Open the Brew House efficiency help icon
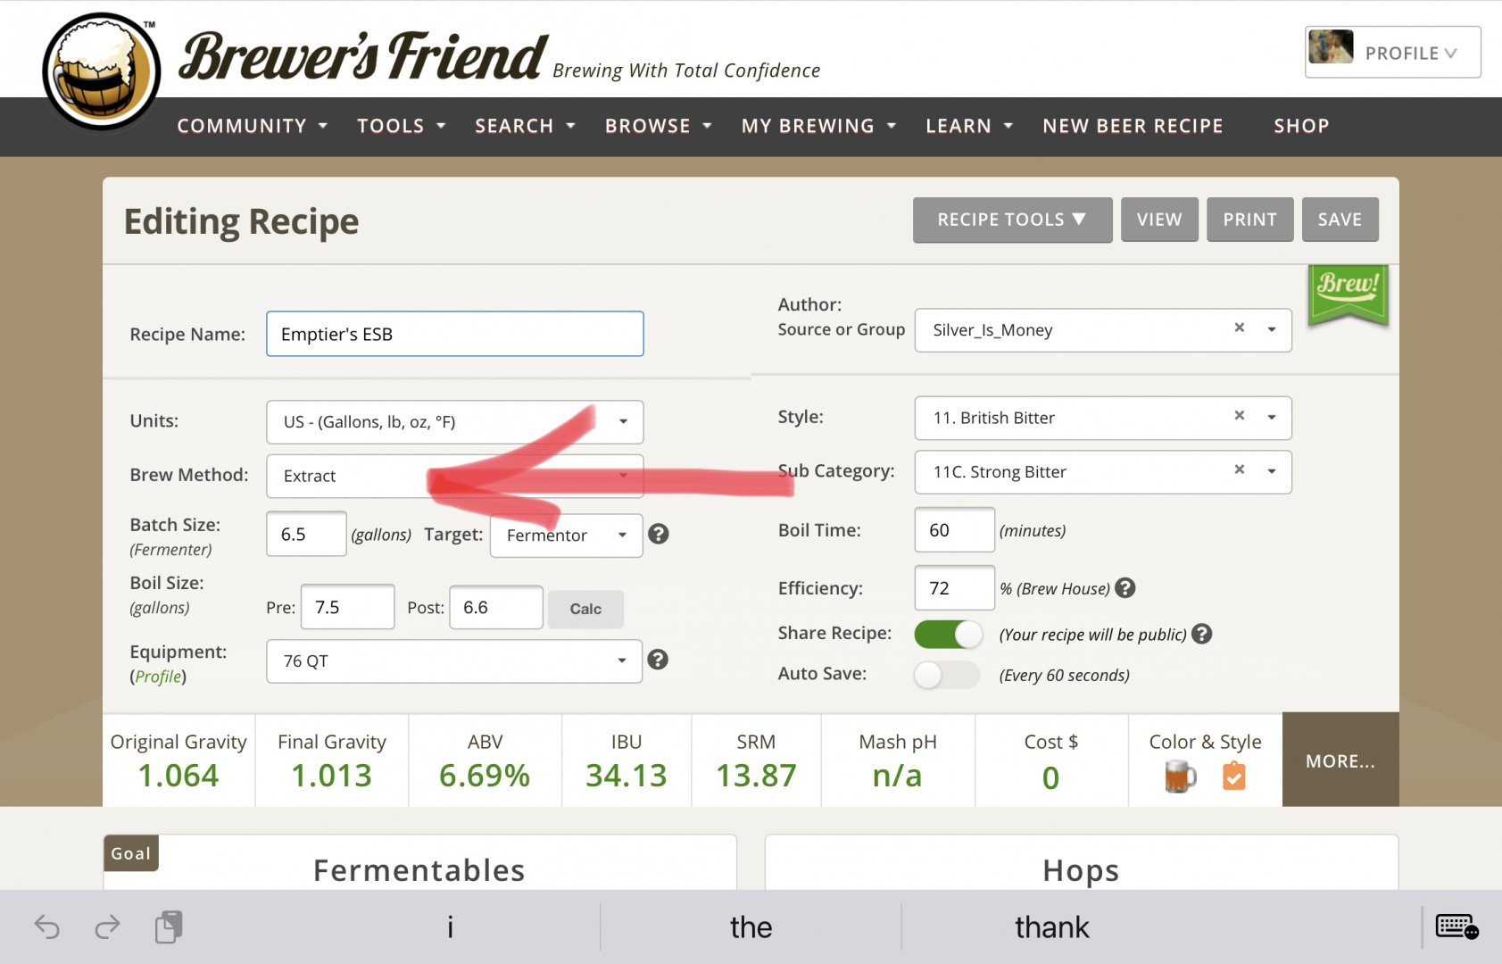 click(1125, 587)
